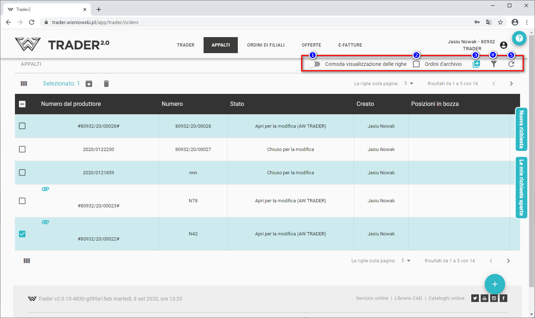Click the add new order icon in toolbar
Viewport: 535px width, 318px height.
[x=476, y=64]
